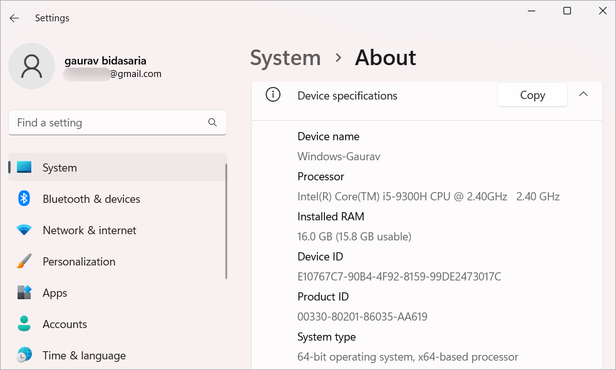616x370 pixels.
Task: Open the System category
Action: [x=118, y=167]
